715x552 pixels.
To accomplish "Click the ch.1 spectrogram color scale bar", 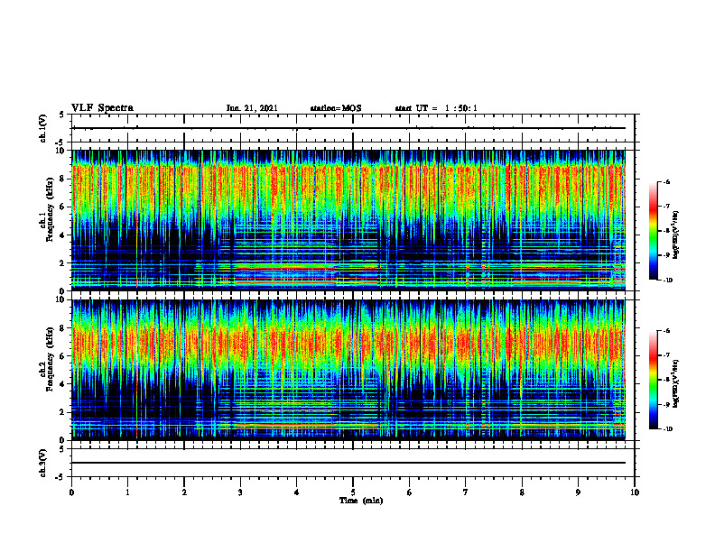I will pyautogui.click(x=653, y=231).
